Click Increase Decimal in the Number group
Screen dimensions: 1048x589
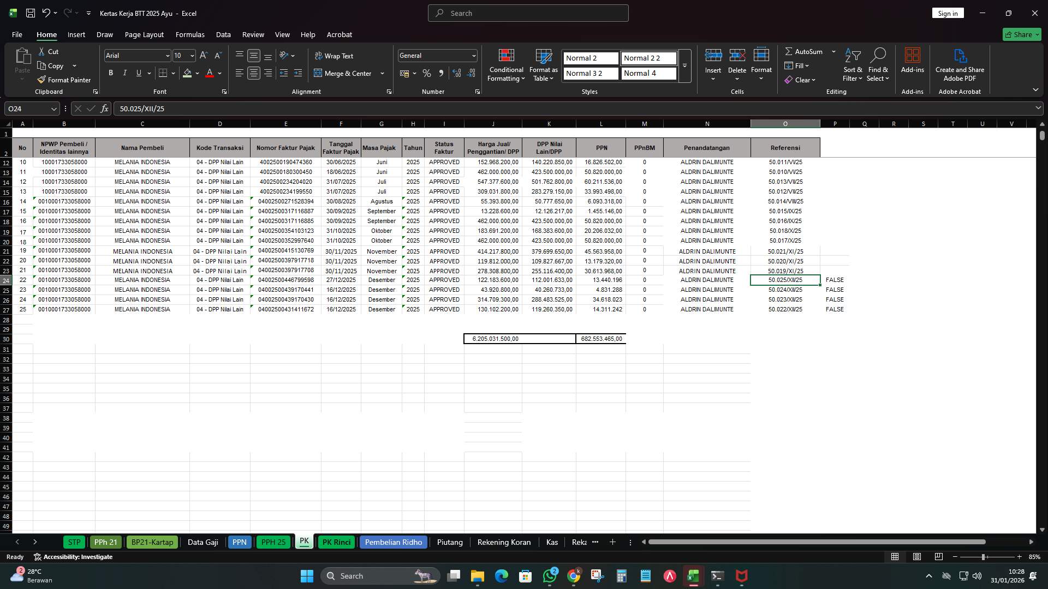click(x=457, y=73)
